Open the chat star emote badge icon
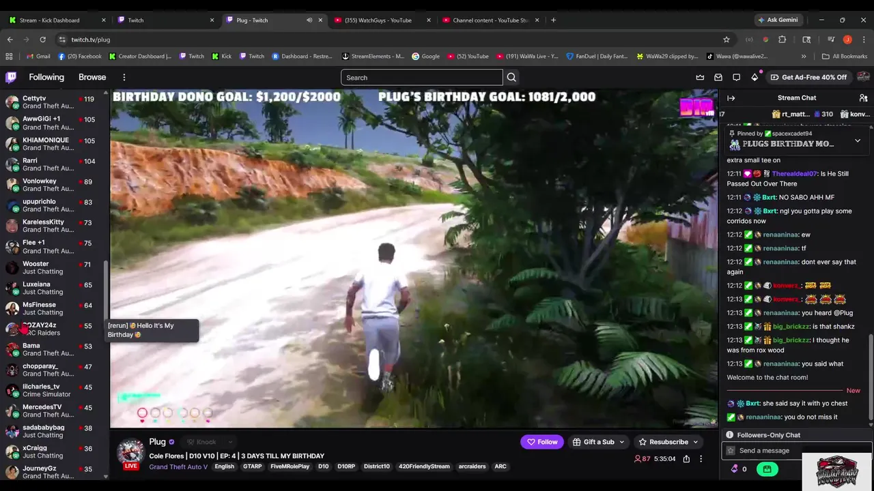The width and height of the screenshot is (874, 491). pyautogui.click(x=731, y=451)
